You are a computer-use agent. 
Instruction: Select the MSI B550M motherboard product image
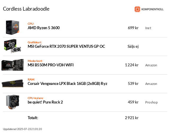(x=12, y=65)
